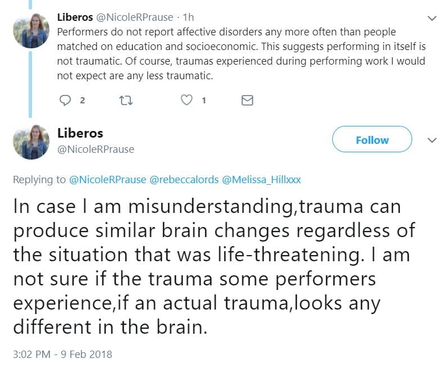This screenshot has height=368, width=447.
Task: Click first tweet's profile avatar
Action: [31, 31]
